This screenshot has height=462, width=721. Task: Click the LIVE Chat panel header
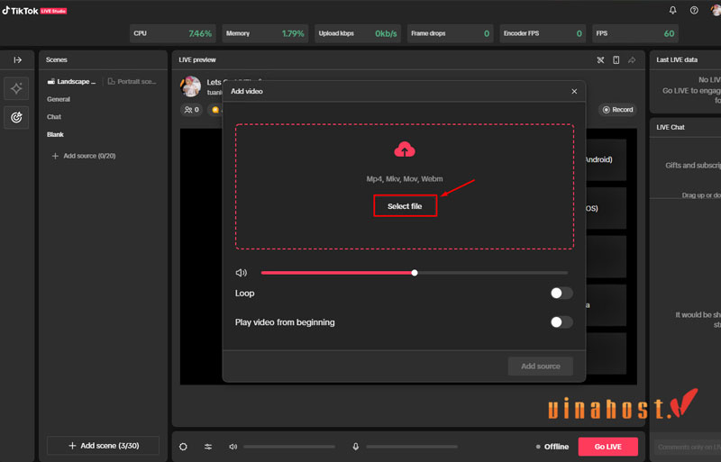[671, 127]
